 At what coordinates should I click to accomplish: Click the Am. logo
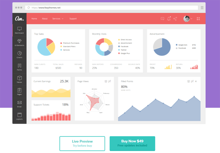[19, 18]
